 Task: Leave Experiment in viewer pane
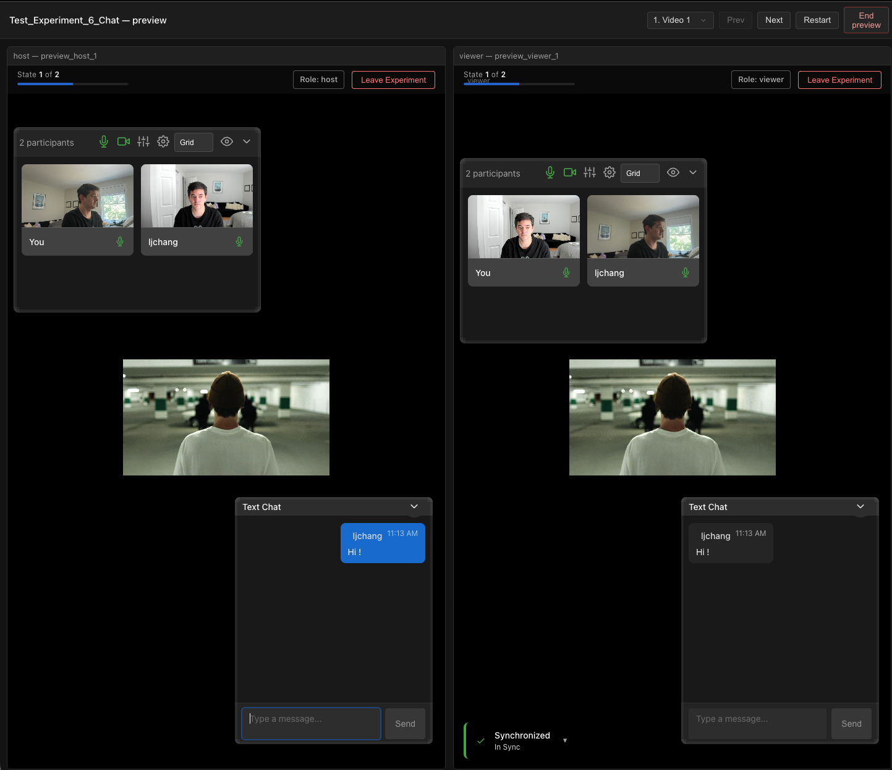coord(839,80)
